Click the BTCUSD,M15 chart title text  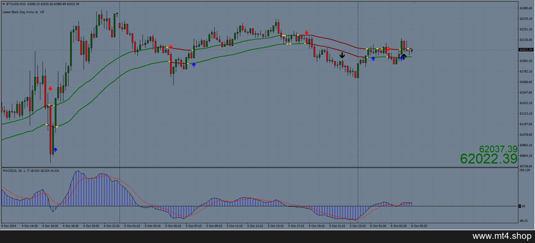click(16, 4)
